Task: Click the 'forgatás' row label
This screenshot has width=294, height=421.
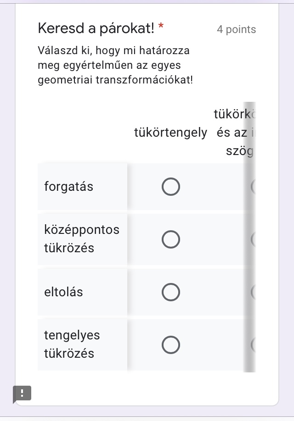Action: 69,187
